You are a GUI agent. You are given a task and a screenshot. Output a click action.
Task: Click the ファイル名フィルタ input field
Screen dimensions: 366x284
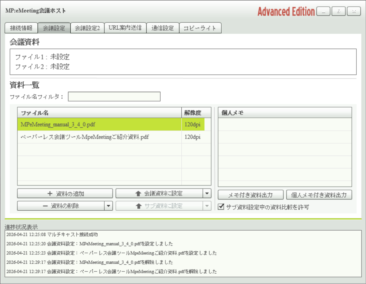tap(114, 97)
